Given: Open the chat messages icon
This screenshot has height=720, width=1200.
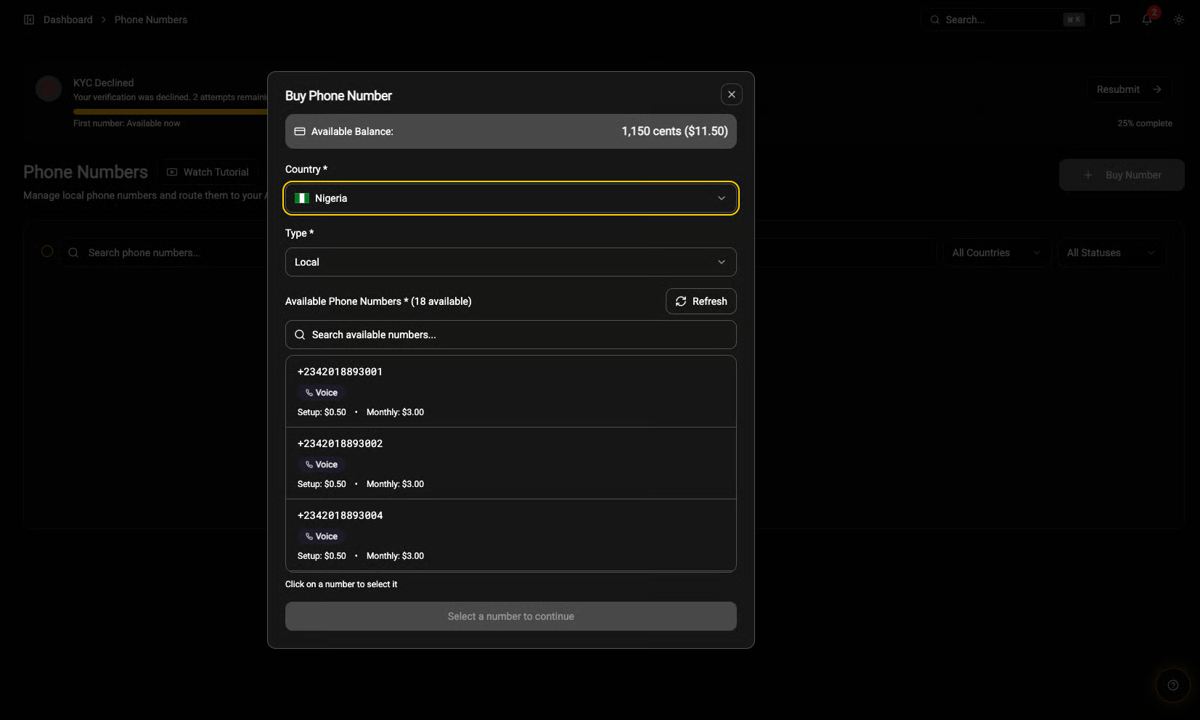Looking at the screenshot, I should pos(1115,20).
